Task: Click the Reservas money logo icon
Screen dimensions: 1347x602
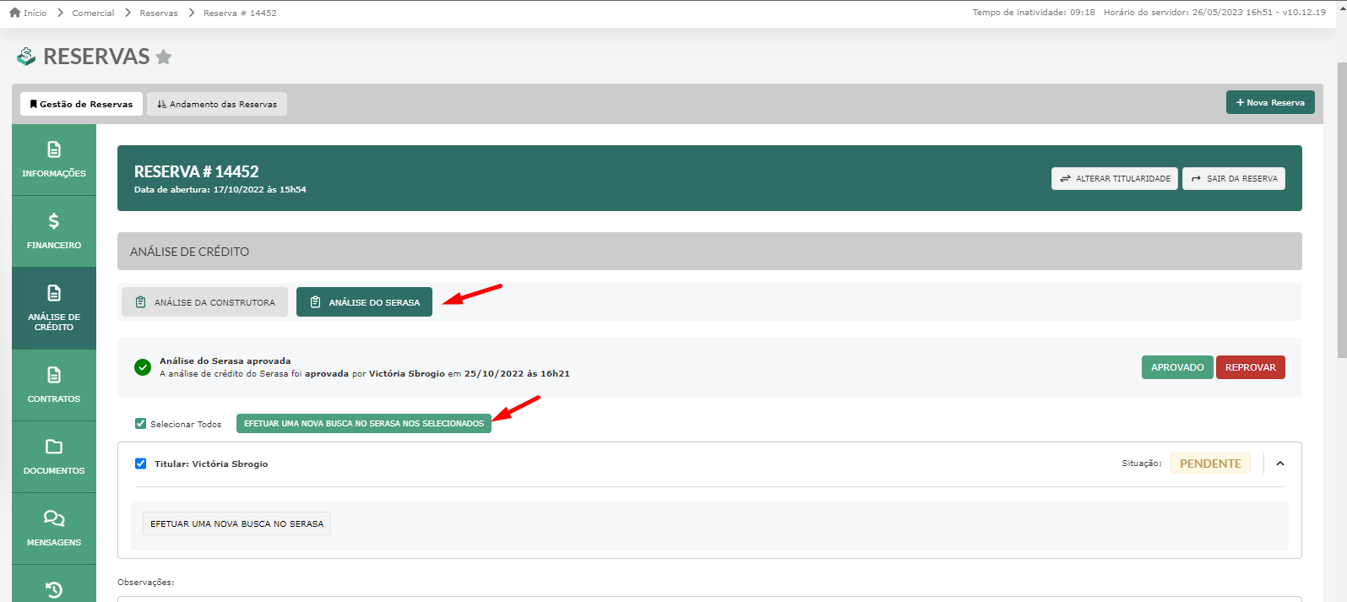Action: tap(26, 57)
